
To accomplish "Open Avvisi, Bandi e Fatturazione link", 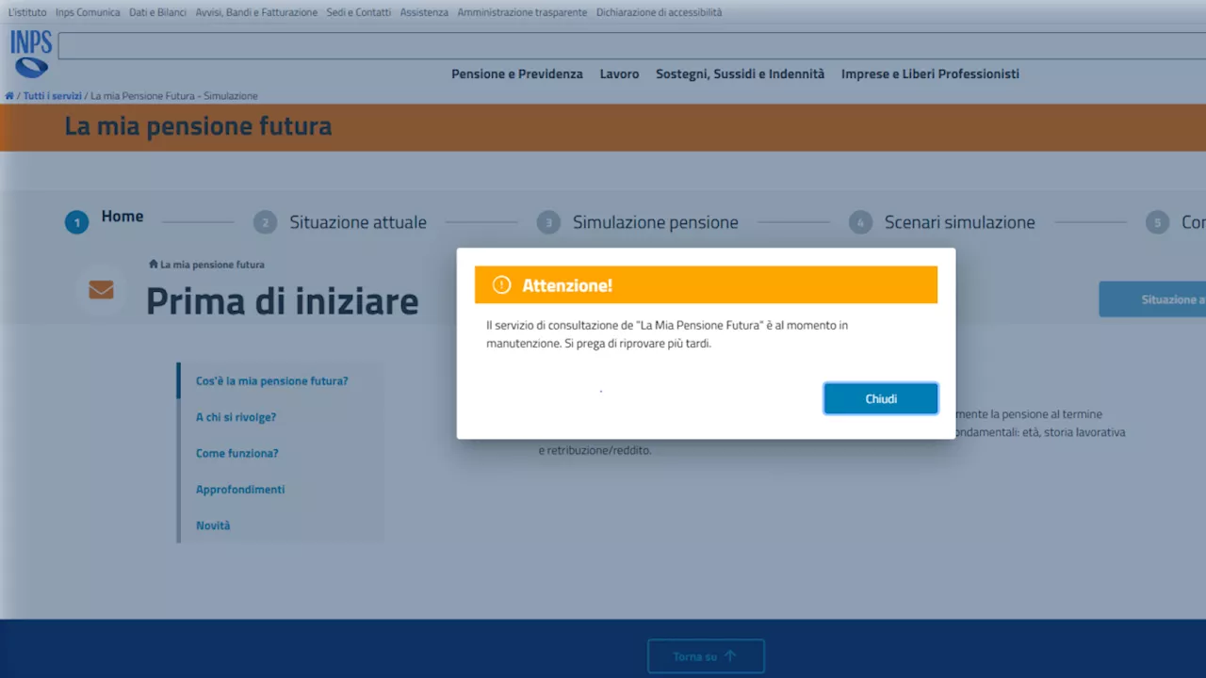I will [256, 12].
